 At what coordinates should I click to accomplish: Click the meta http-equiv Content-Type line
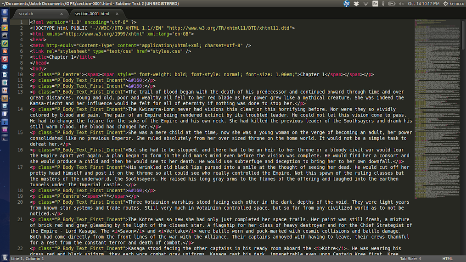pyautogui.click(x=140, y=45)
